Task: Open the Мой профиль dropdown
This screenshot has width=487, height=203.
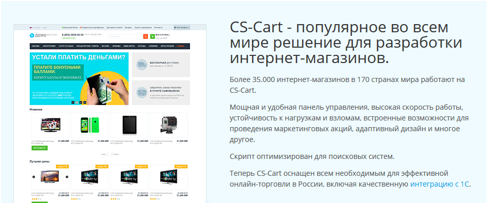Action: (182, 28)
